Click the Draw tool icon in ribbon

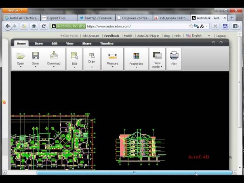(x=92, y=55)
